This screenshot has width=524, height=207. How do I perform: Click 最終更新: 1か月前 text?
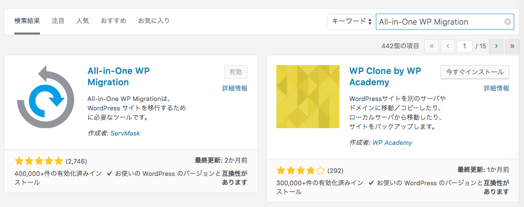(x=483, y=170)
